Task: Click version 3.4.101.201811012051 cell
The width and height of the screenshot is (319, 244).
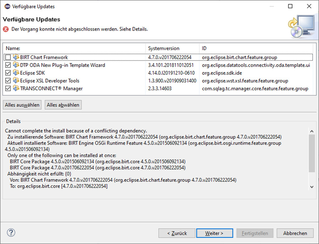Action: tap(171, 65)
